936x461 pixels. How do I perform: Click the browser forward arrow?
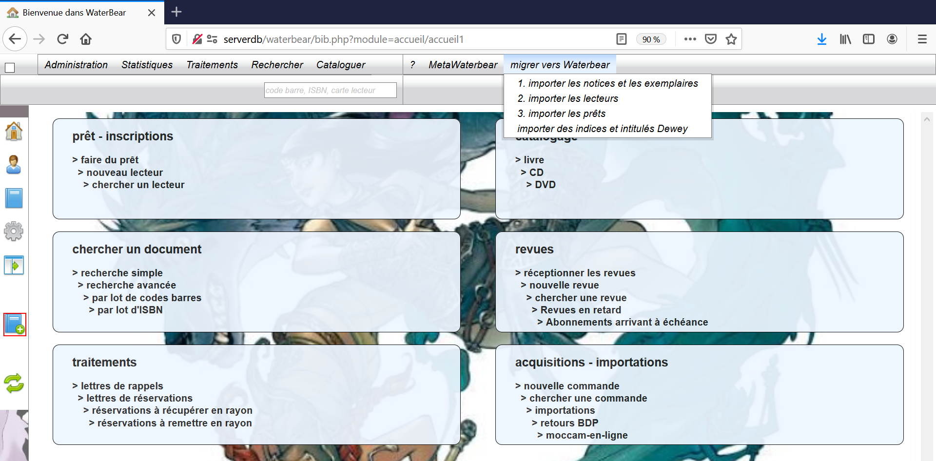click(x=39, y=39)
